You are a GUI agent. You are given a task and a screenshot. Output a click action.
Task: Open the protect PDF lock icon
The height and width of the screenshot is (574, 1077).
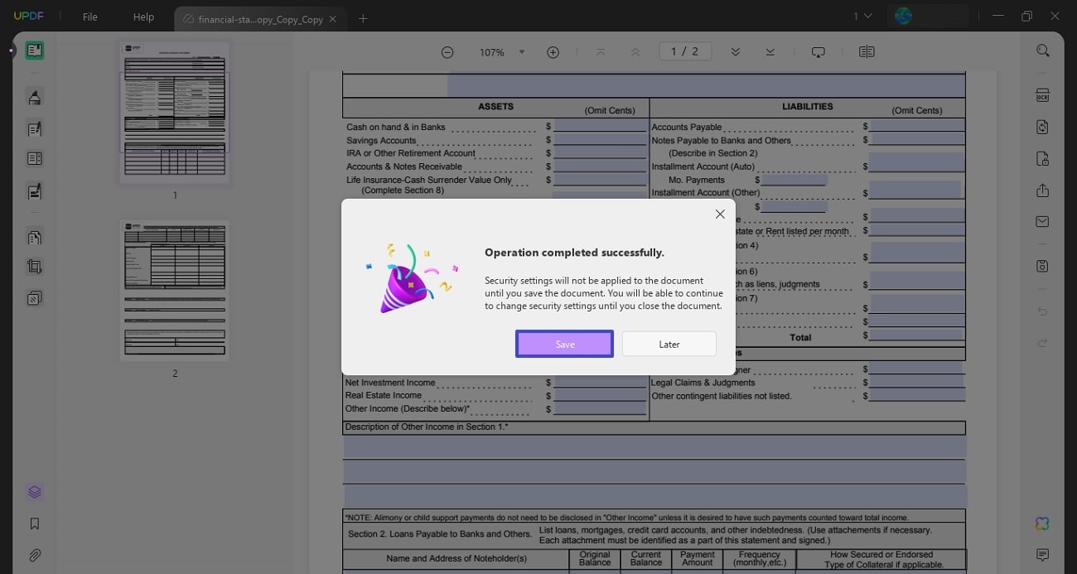(1042, 159)
